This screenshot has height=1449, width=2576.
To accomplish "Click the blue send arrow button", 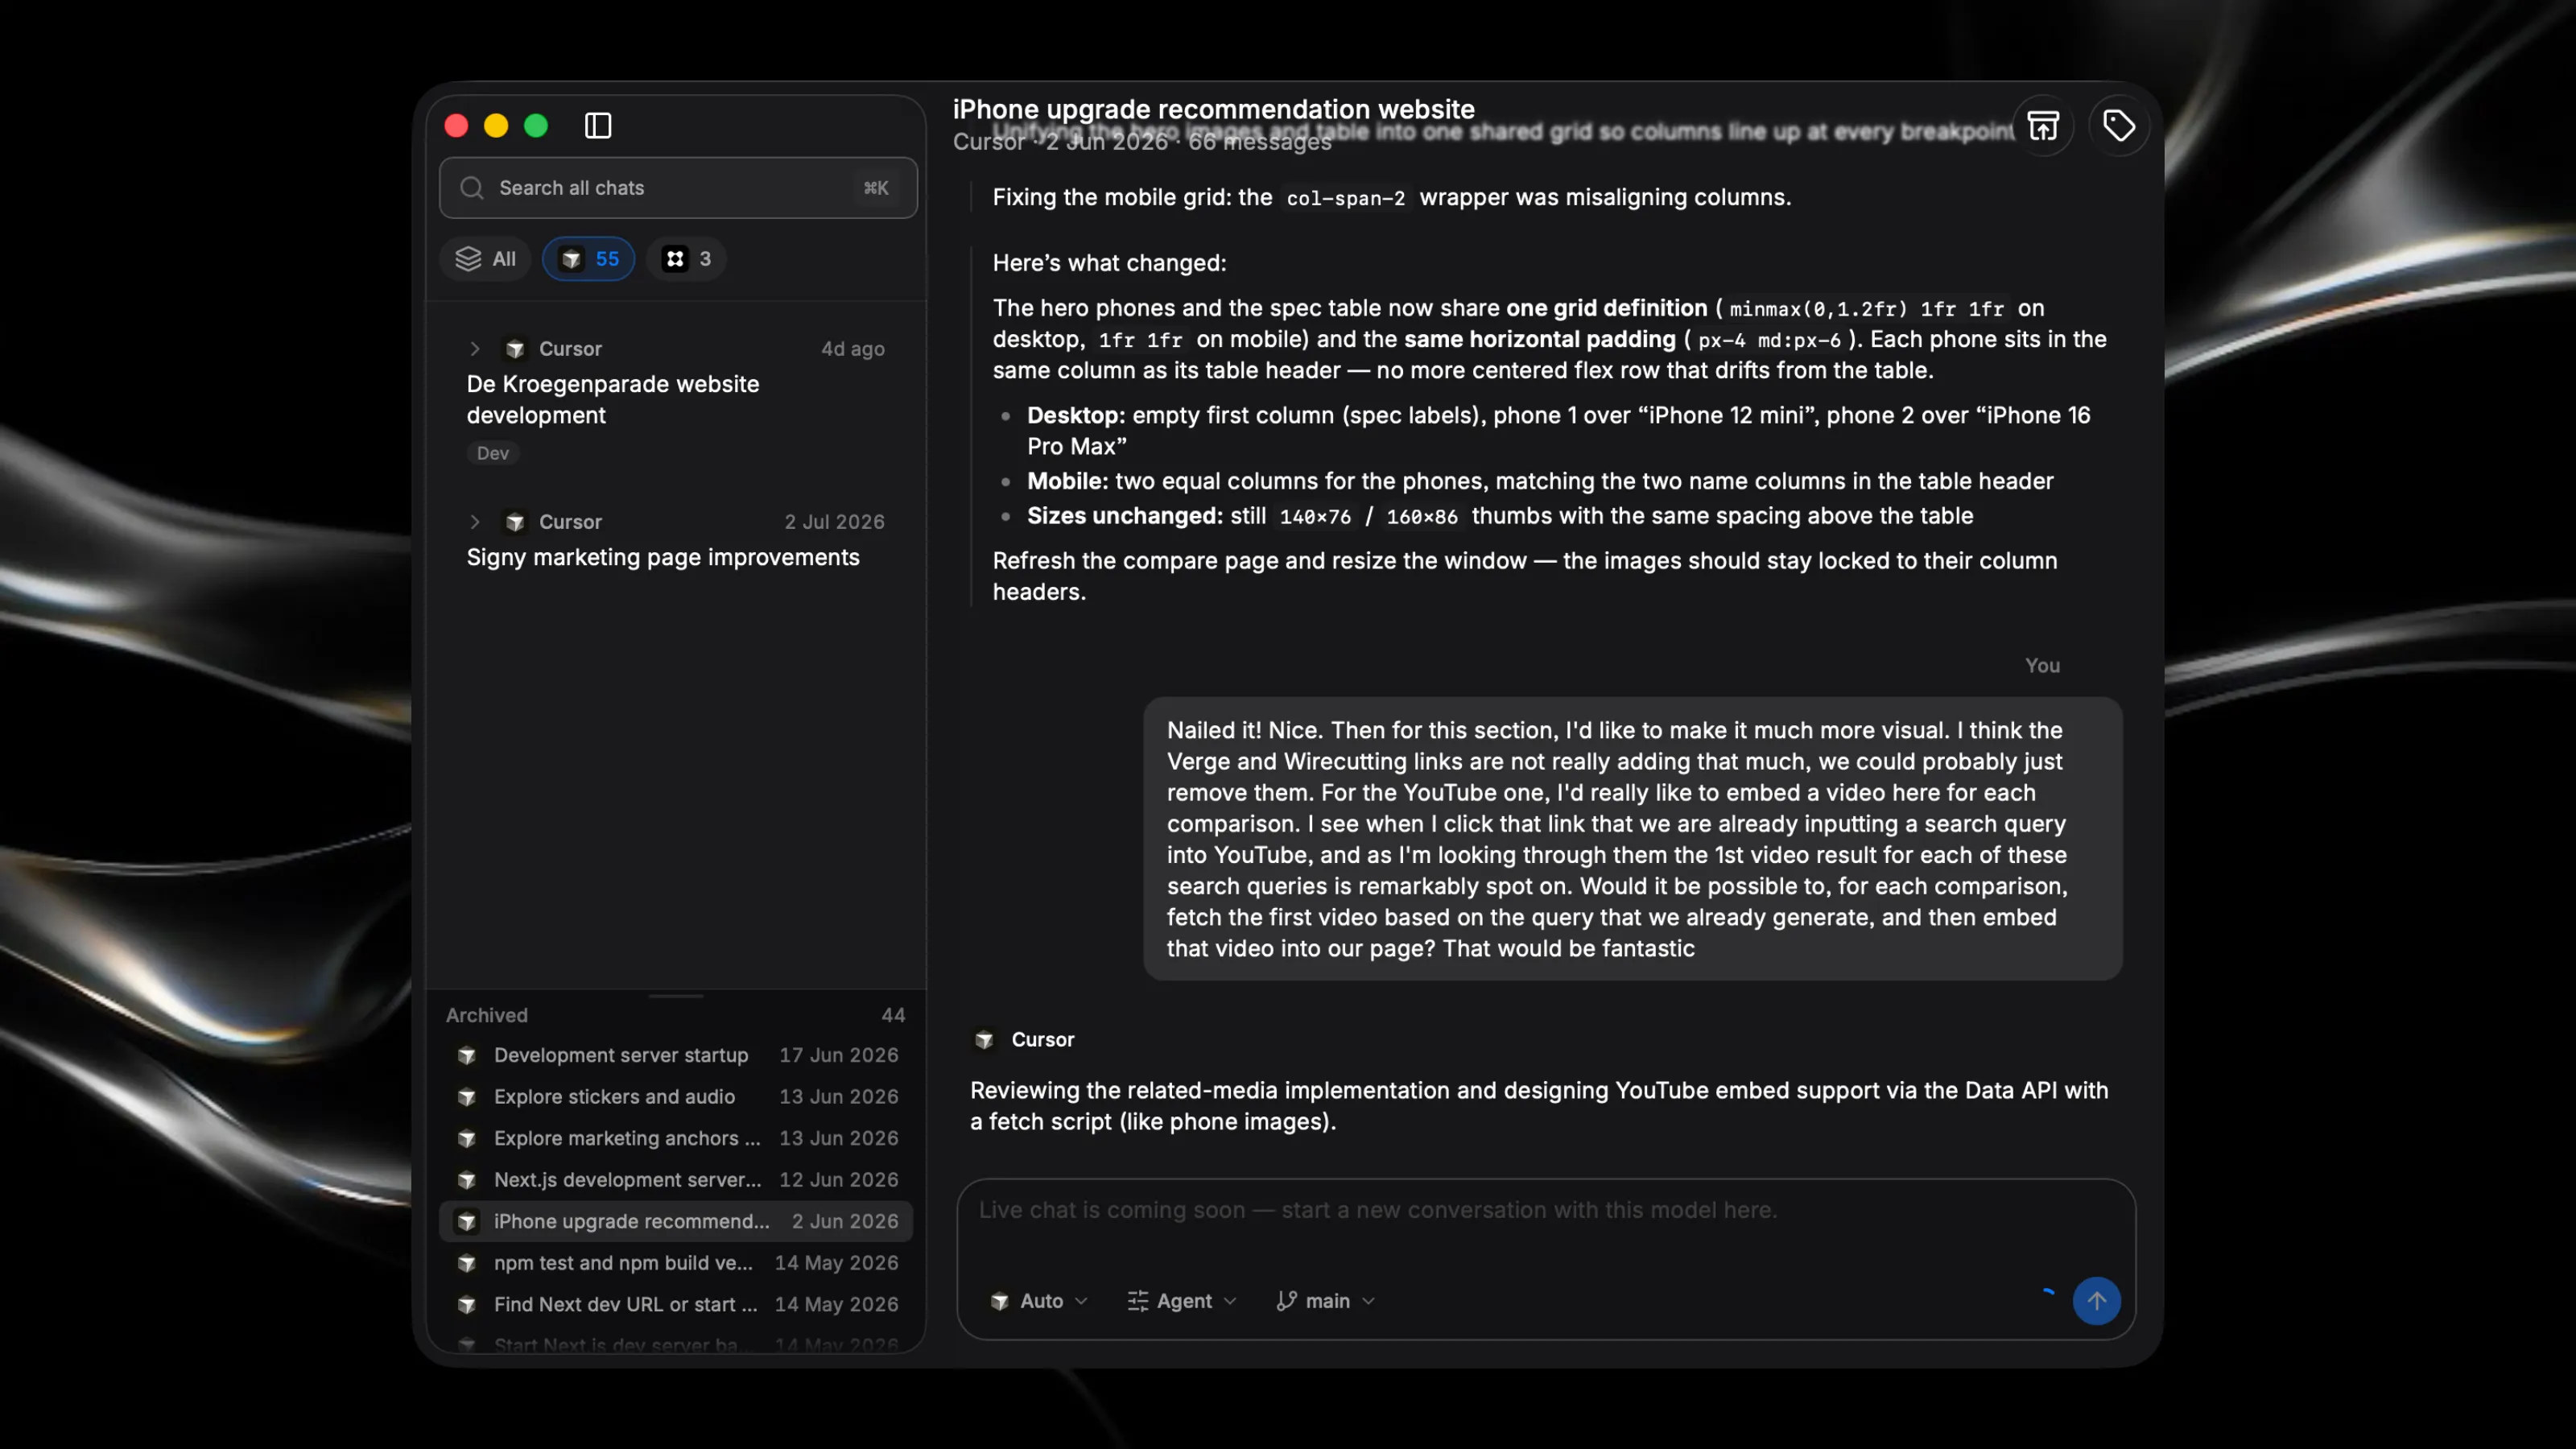I will tap(2097, 1301).
